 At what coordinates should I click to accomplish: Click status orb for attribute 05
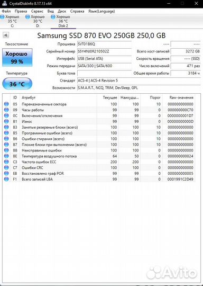tap(6, 104)
